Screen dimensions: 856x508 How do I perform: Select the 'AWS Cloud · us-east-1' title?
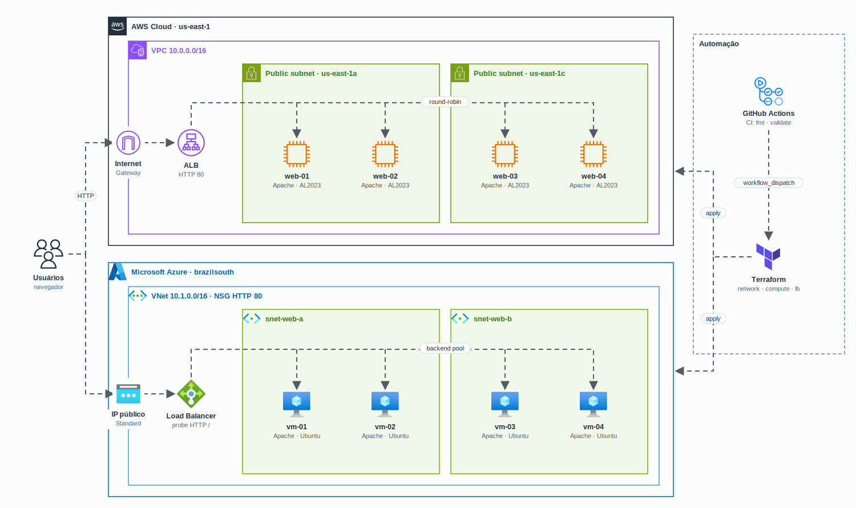tap(171, 26)
